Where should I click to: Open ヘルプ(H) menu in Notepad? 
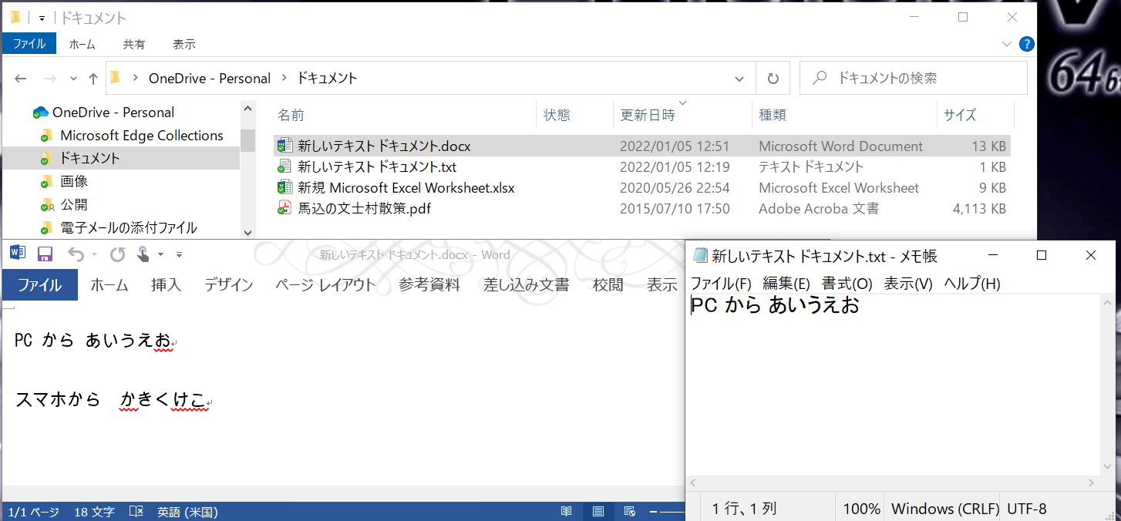tap(972, 284)
